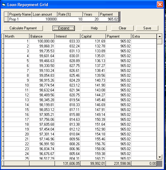Click the Interest column header

[68, 36]
